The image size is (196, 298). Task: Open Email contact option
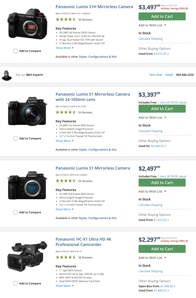[169, 75]
